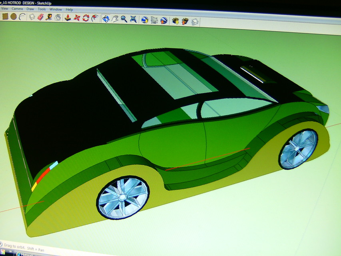
Task: Switch to the Orbit tool
Action: pos(106,19)
